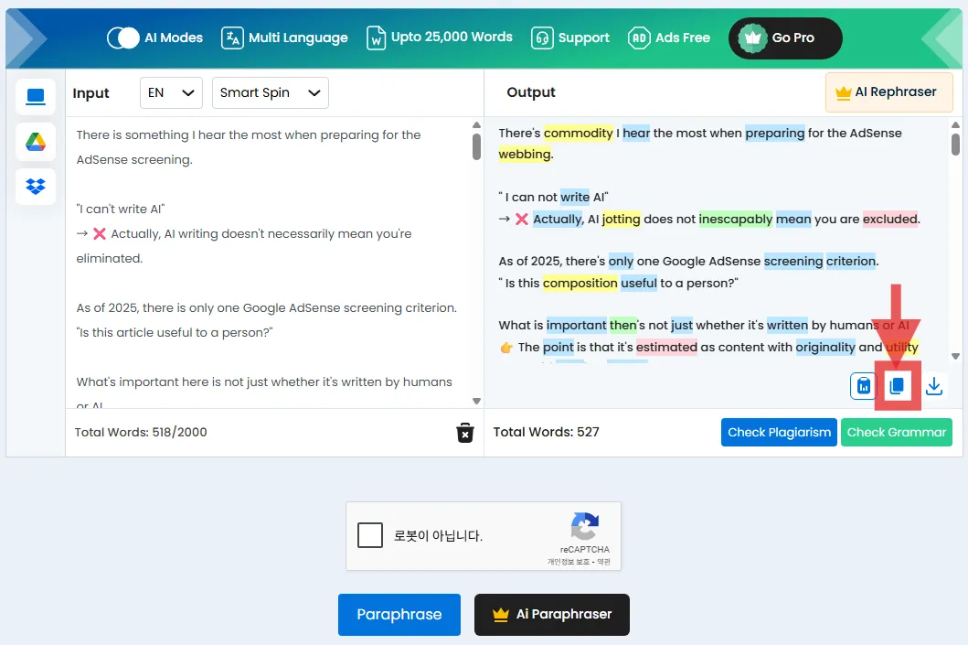Open Dropbox upload option

(36, 186)
